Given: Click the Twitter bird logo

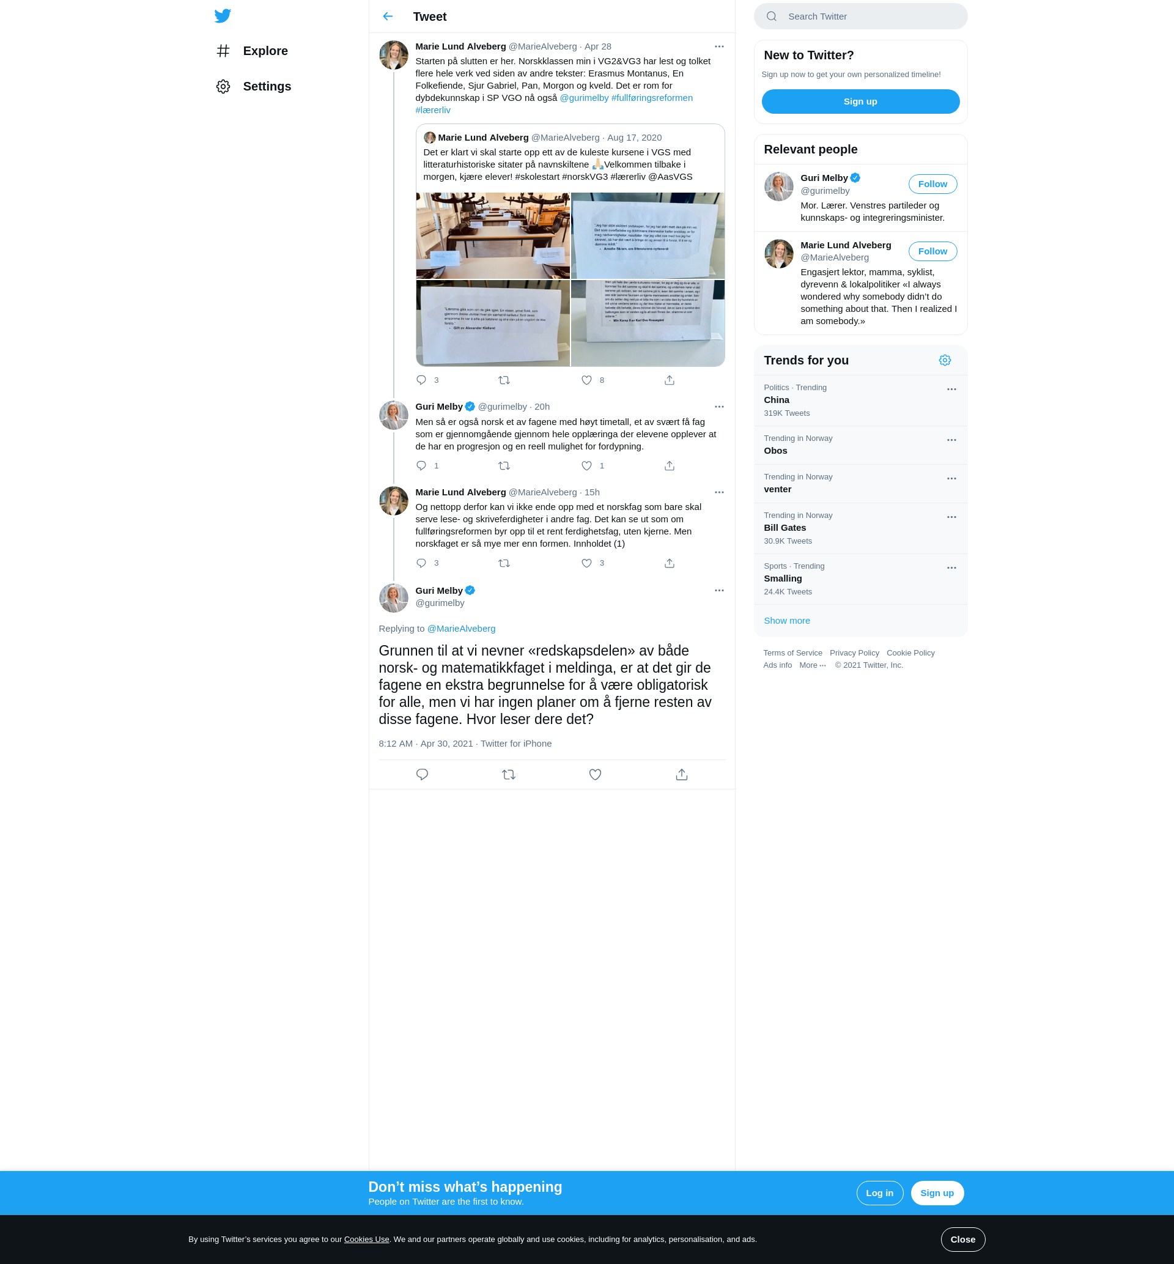Looking at the screenshot, I should 223,16.
